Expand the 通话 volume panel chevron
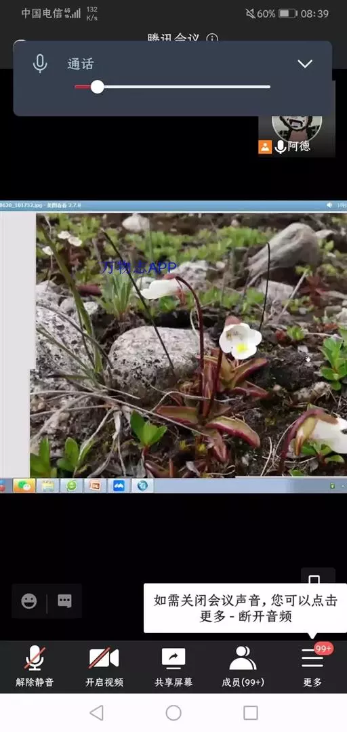This screenshot has height=732, width=347. [x=305, y=64]
